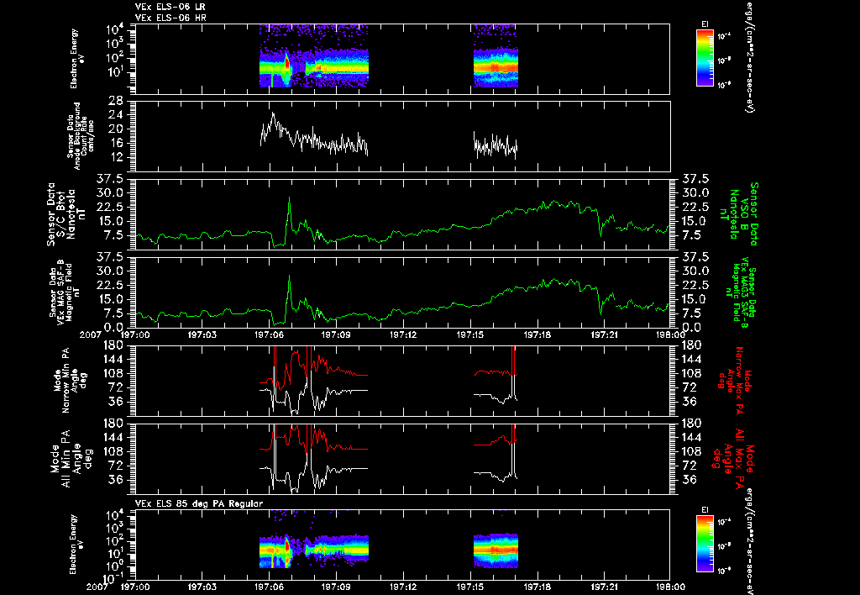Image resolution: width=860 pixels, height=595 pixels.
Task: Click "197:12" on the middle time axis
Action: (403, 334)
